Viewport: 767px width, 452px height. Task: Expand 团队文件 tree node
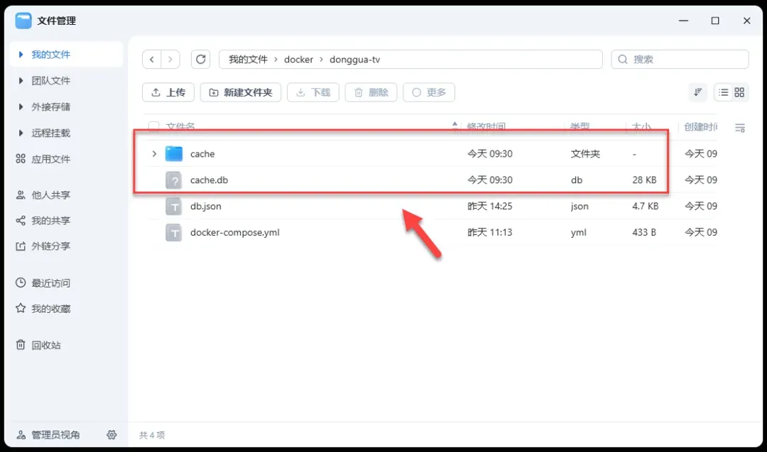[x=21, y=81]
